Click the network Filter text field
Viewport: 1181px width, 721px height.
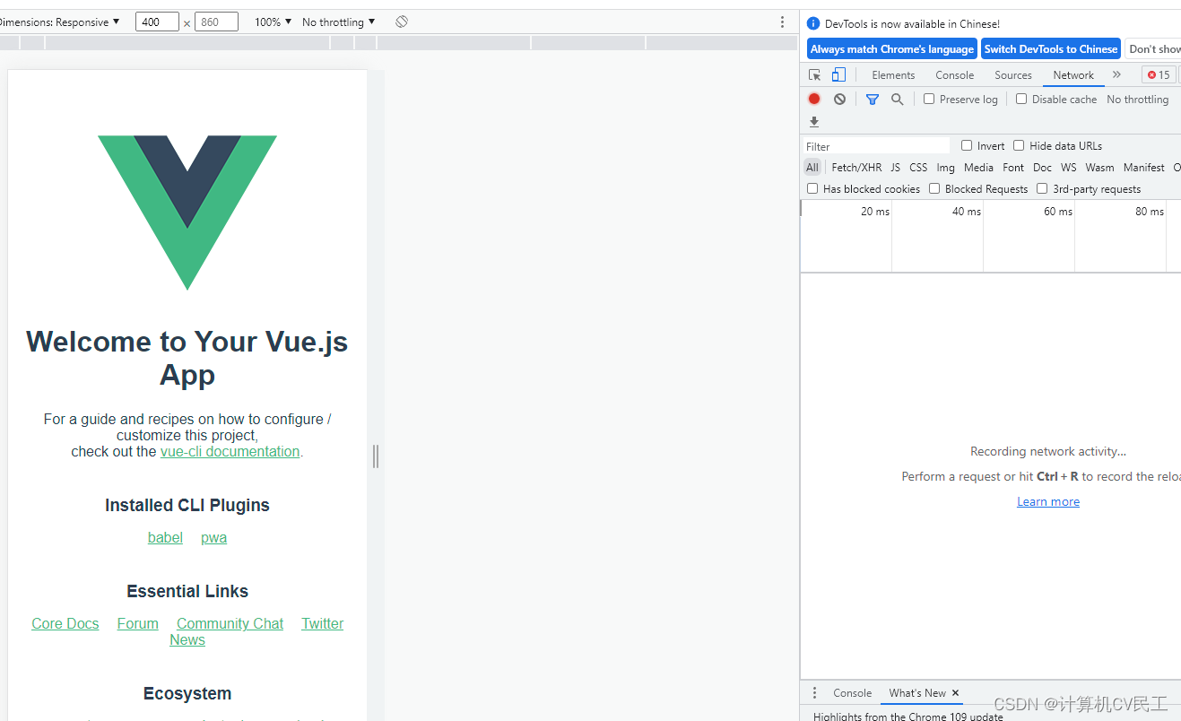[x=875, y=146]
